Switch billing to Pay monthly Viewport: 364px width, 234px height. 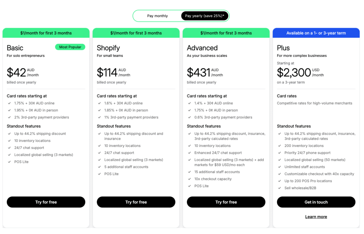pos(157,16)
